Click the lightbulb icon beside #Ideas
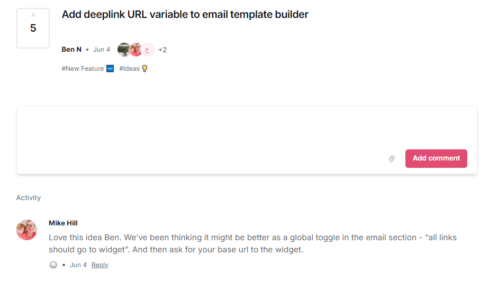498x284 pixels. [x=145, y=69]
